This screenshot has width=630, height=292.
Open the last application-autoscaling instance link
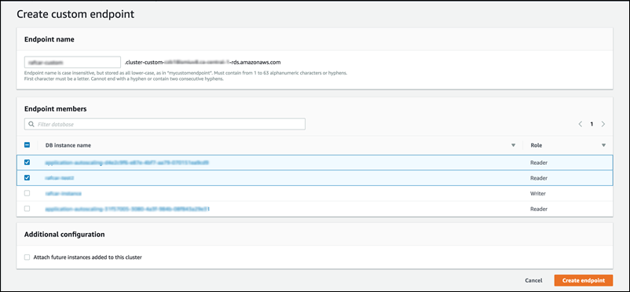coord(127,210)
